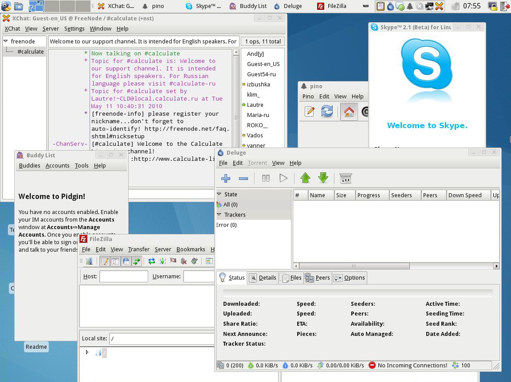Click the Remove Torrent minus icon in Deluge
The image size is (511, 382).
[244, 178]
